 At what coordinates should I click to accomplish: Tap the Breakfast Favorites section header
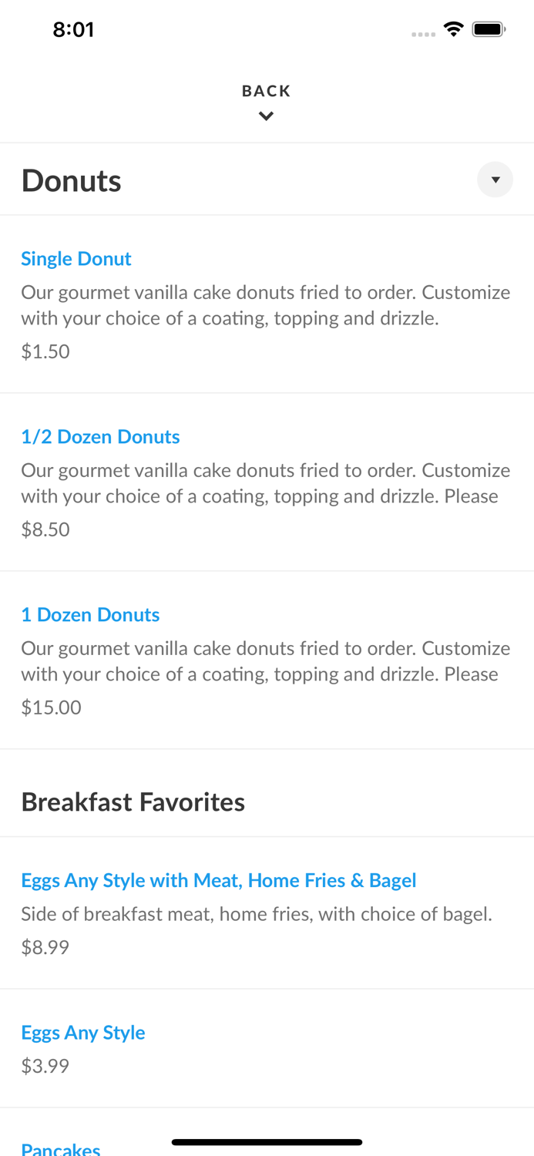point(133,801)
